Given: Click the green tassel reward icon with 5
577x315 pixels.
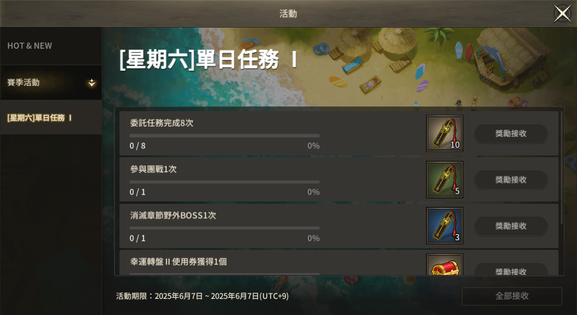Looking at the screenshot, I should click(x=444, y=180).
